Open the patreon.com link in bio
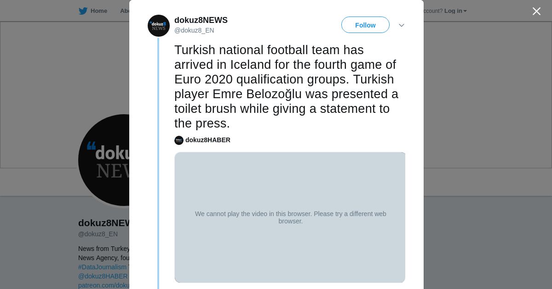Viewport: 552px width, 289px height. (104, 285)
